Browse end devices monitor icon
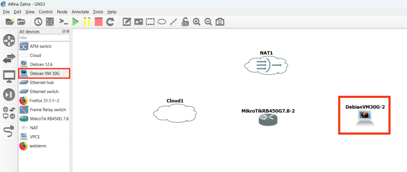407x172 pixels. [x=9, y=76]
